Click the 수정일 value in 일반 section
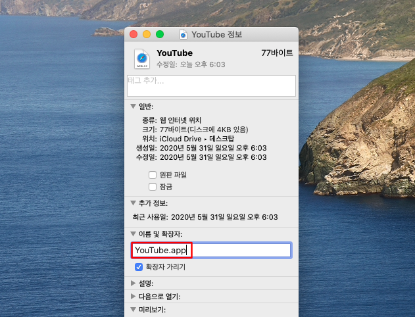 point(213,157)
